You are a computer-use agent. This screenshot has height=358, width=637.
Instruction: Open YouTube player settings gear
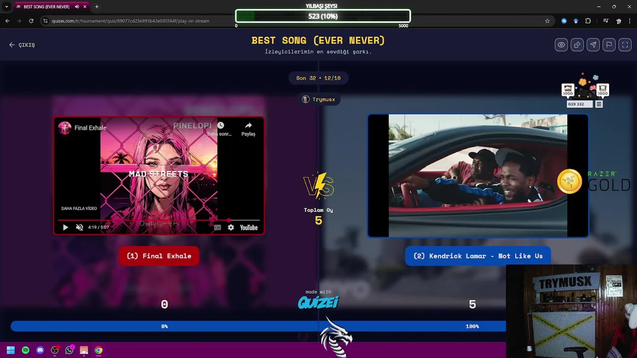click(x=231, y=227)
